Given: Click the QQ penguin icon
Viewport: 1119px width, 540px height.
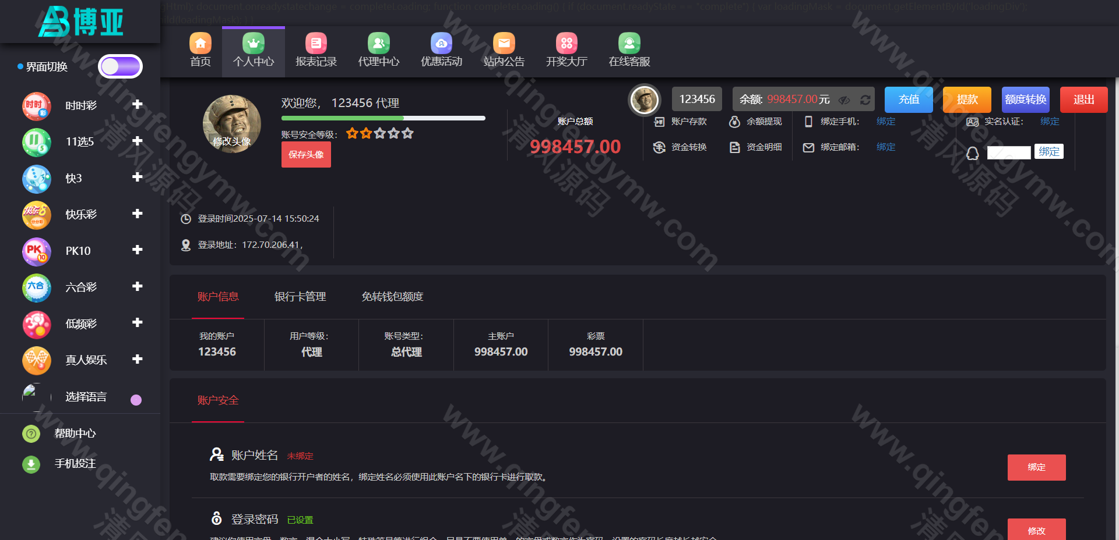Looking at the screenshot, I should pyautogui.click(x=973, y=153).
